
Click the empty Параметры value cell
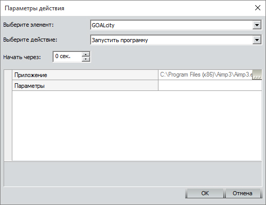click(210, 85)
